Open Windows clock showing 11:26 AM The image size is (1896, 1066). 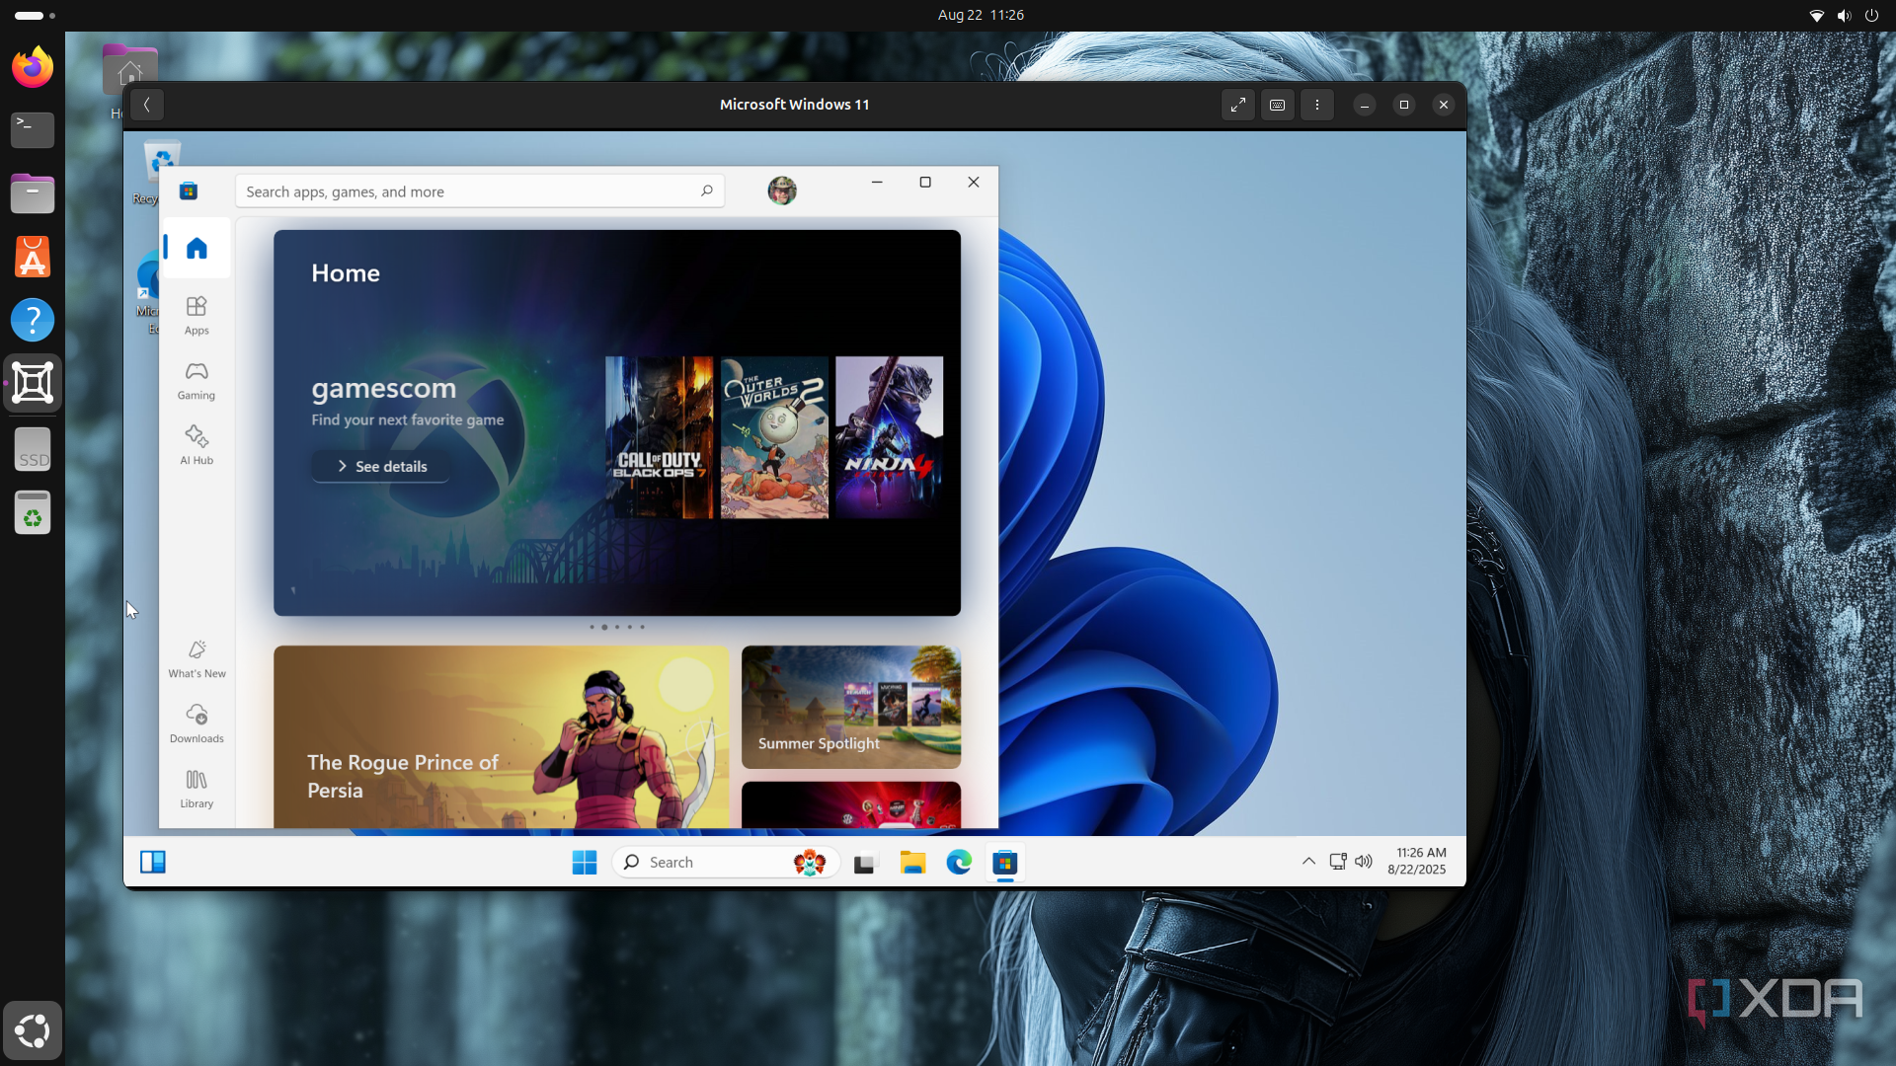click(1417, 861)
